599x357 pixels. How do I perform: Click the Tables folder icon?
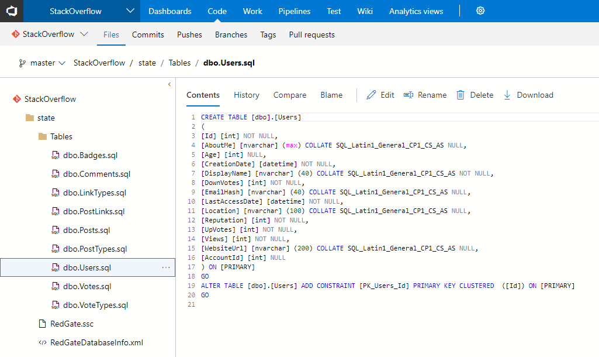[43, 136]
